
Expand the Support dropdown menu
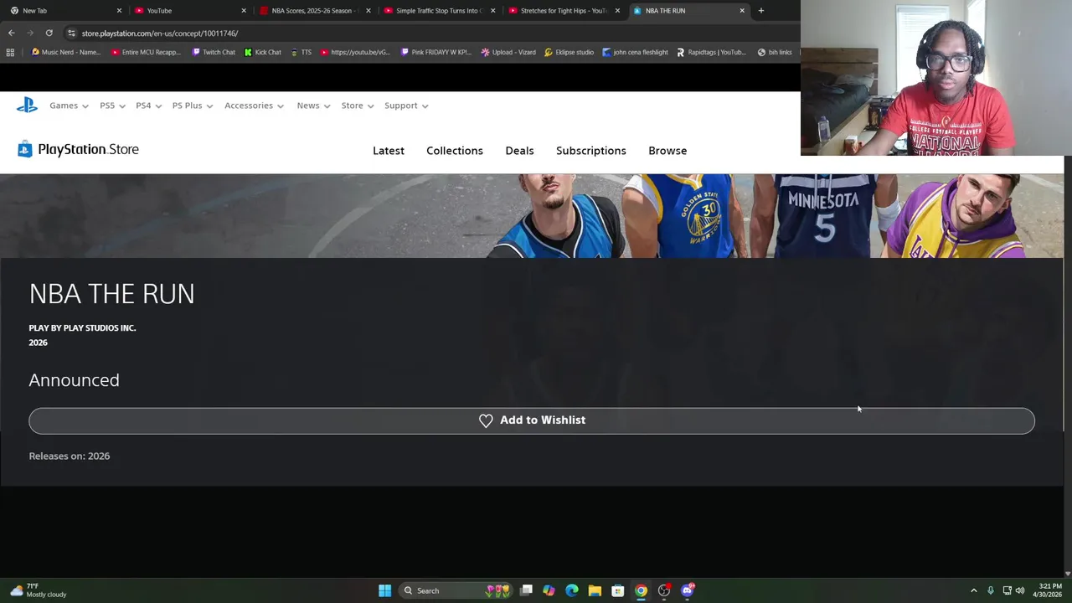(x=406, y=106)
